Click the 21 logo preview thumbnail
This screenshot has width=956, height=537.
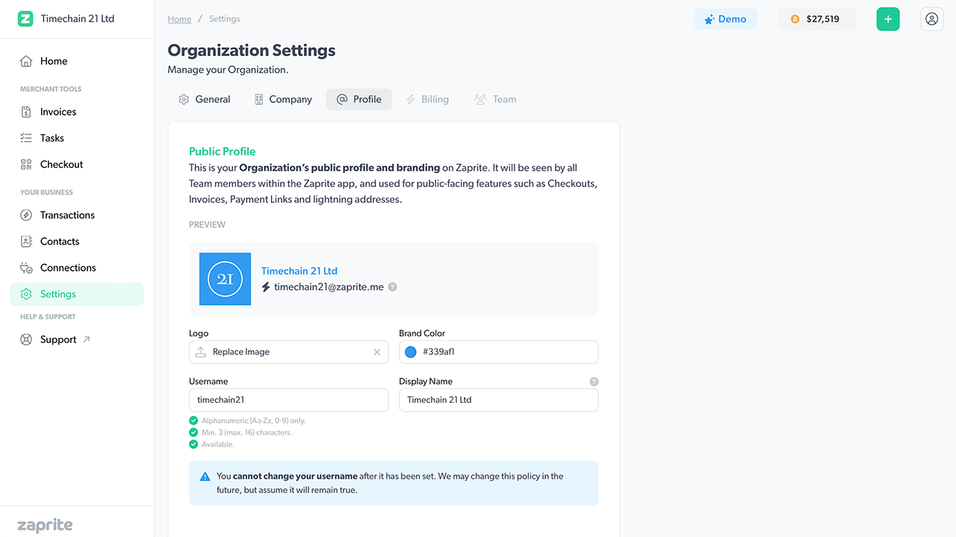coord(225,279)
